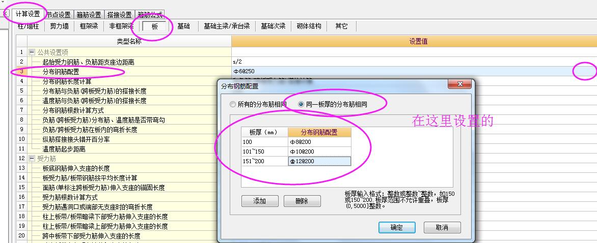This screenshot has height=243, width=597.
Task: Click the 板厚 100 cell
Action: [264, 142]
